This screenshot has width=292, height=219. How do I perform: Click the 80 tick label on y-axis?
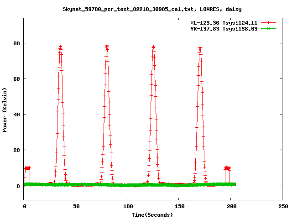[x=16, y=43]
